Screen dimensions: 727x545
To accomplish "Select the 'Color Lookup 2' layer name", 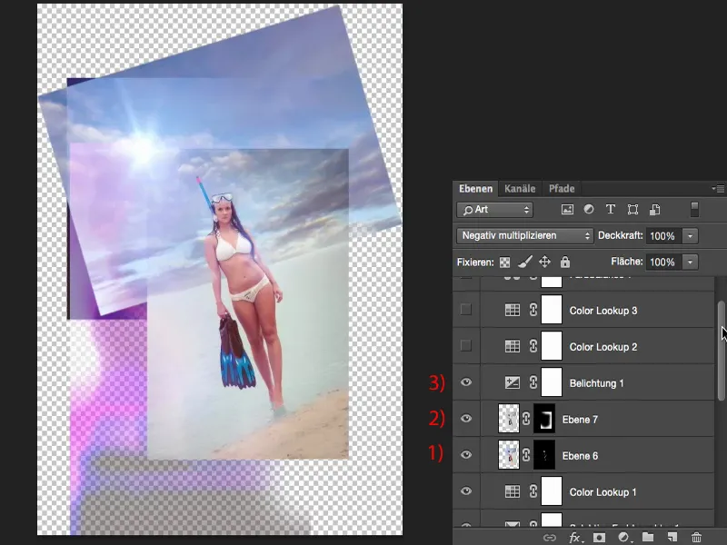I will 603,347.
